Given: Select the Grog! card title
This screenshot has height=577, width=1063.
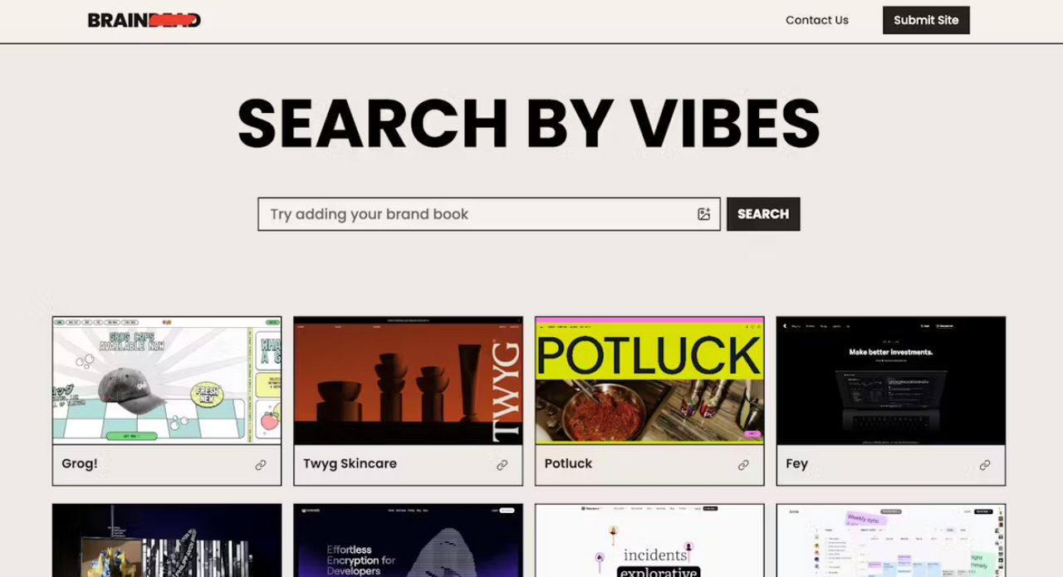Looking at the screenshot, I should (80, 463).
